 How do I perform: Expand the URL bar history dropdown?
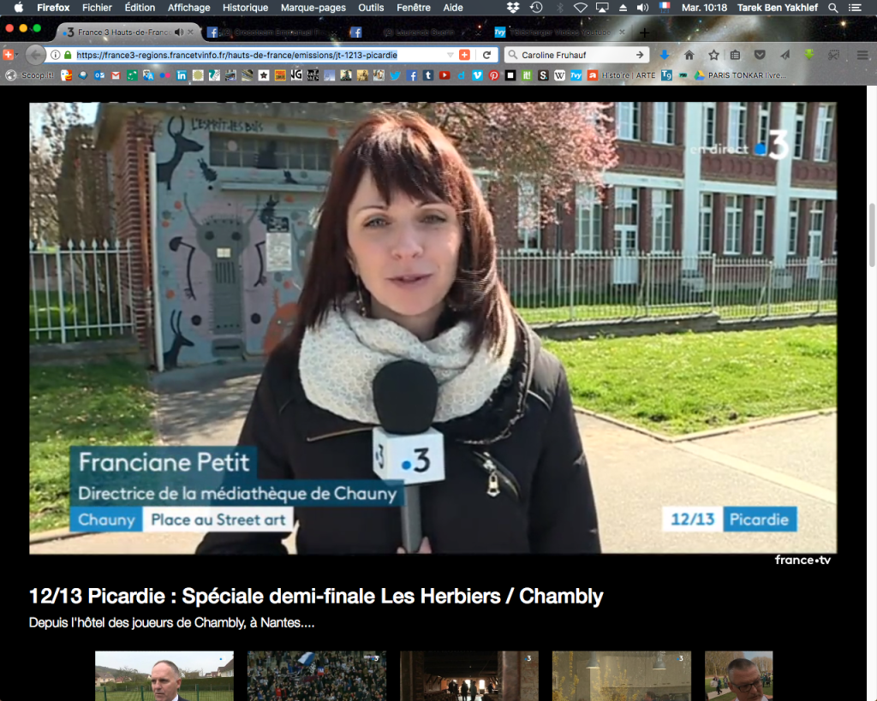(450, 55)
